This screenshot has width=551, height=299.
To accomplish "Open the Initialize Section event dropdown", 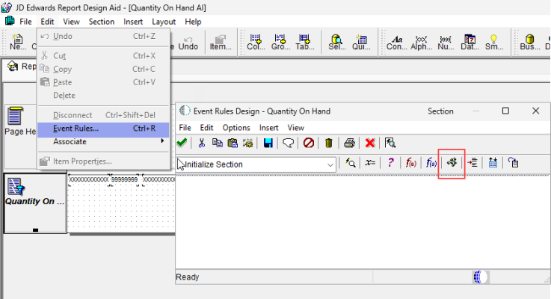I will (330, 164).
